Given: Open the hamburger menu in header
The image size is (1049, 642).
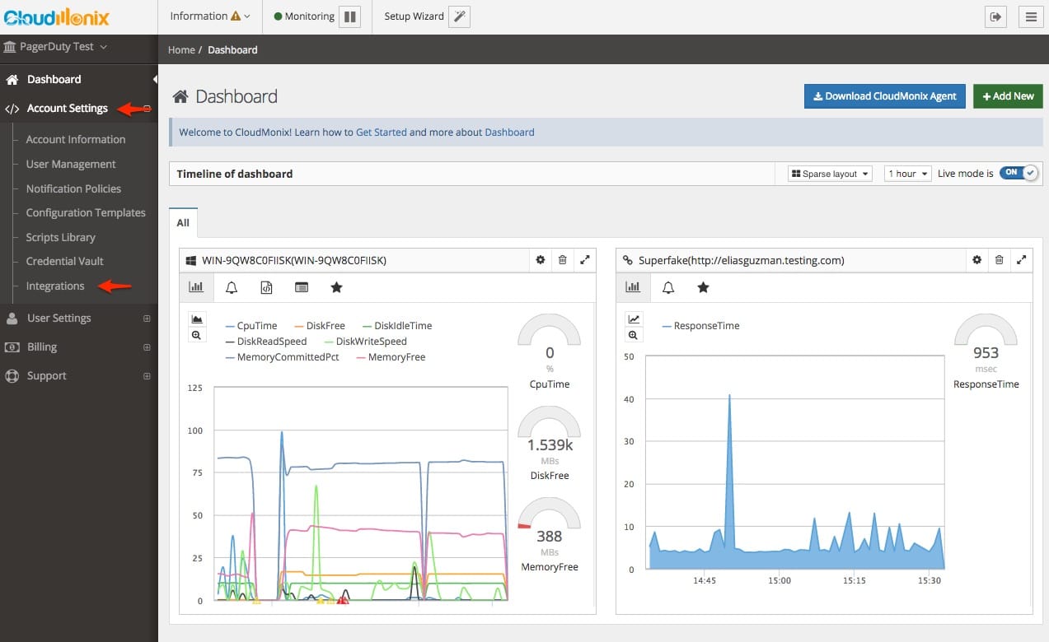Looking at the screenshot, I should tap(1030, 16).
